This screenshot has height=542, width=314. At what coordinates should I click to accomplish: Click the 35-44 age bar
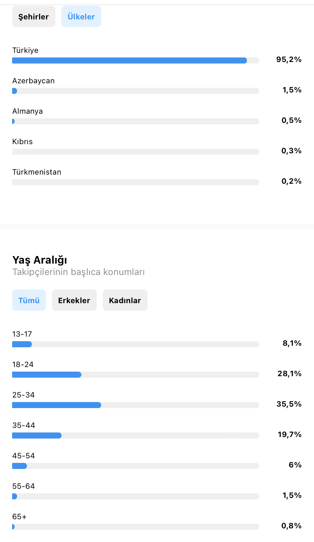click(x=136, y=436)
